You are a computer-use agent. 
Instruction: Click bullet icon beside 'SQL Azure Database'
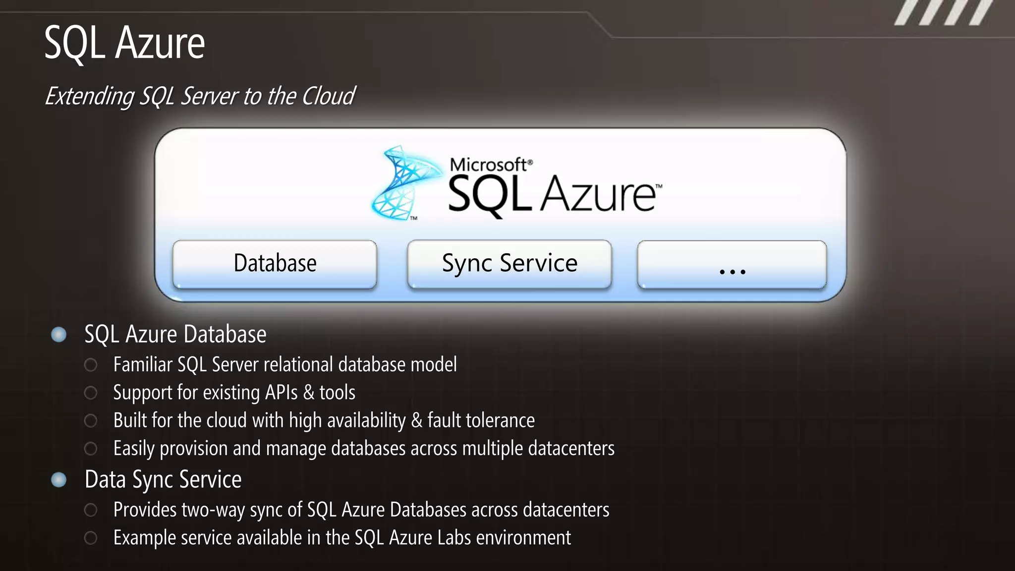coord(59,335)
